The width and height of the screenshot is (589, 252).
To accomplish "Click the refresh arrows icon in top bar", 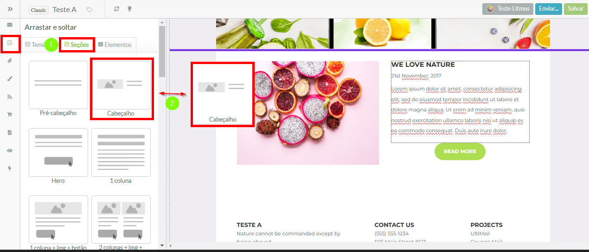I will [x=116, y=9].
